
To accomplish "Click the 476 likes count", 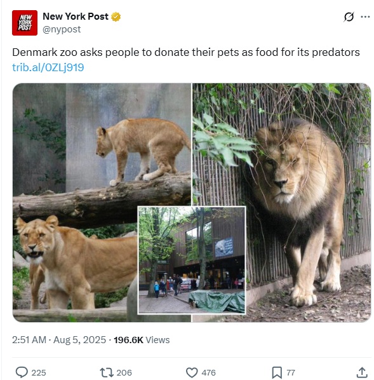I will pos(208,372).
